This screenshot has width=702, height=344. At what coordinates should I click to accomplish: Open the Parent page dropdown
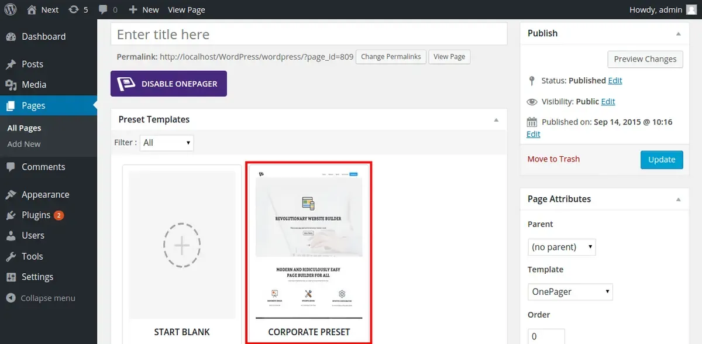[x=562, y=247]
